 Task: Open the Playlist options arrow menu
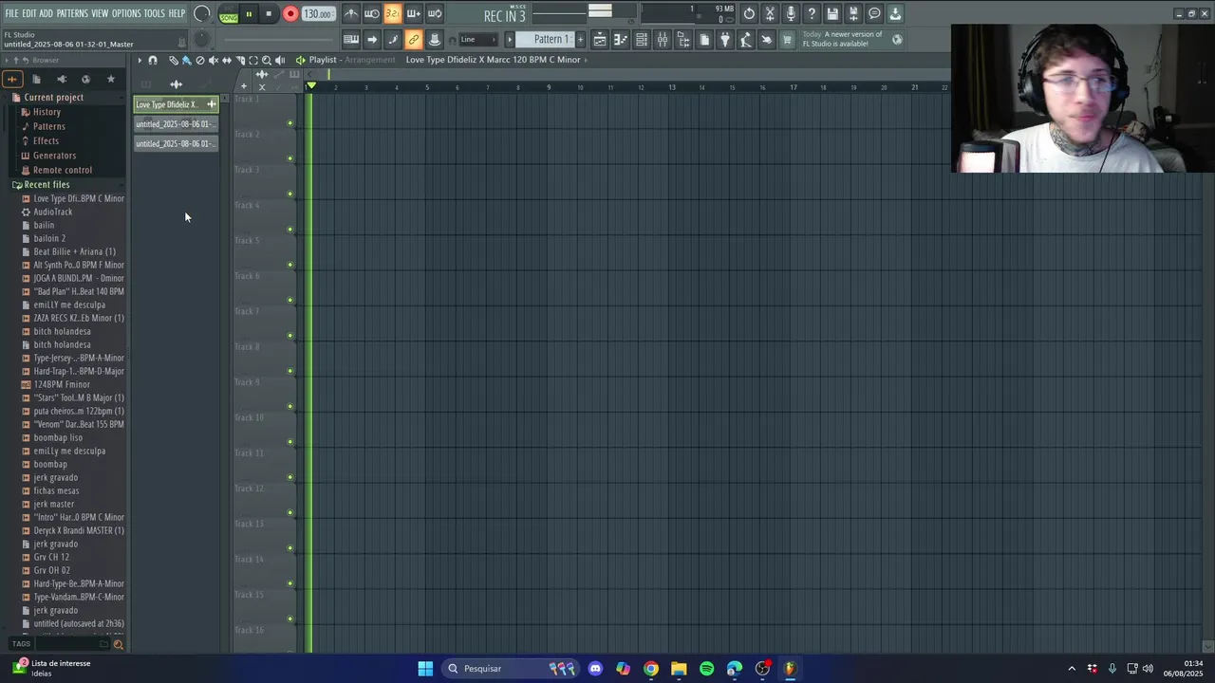139,60
